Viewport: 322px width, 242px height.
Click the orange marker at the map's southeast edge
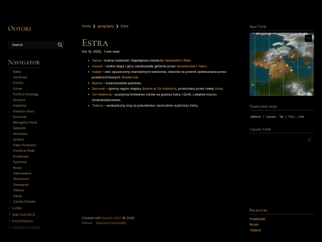point(312,90)
